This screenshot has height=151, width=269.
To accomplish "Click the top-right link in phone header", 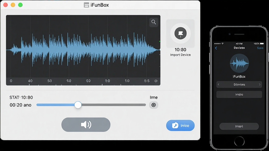I will coord(260,48).
